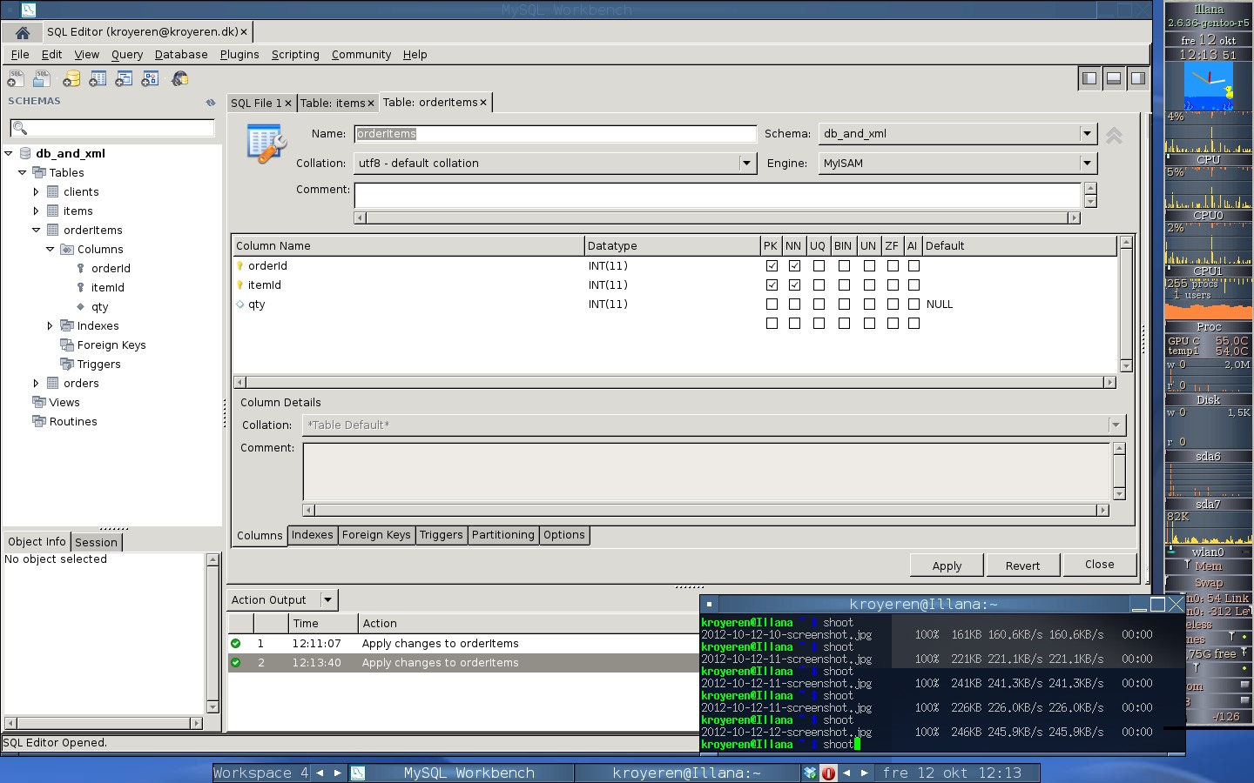Click the create new table icon
Viewport: 1254px width, 783px height.
[x=98, y=79]
